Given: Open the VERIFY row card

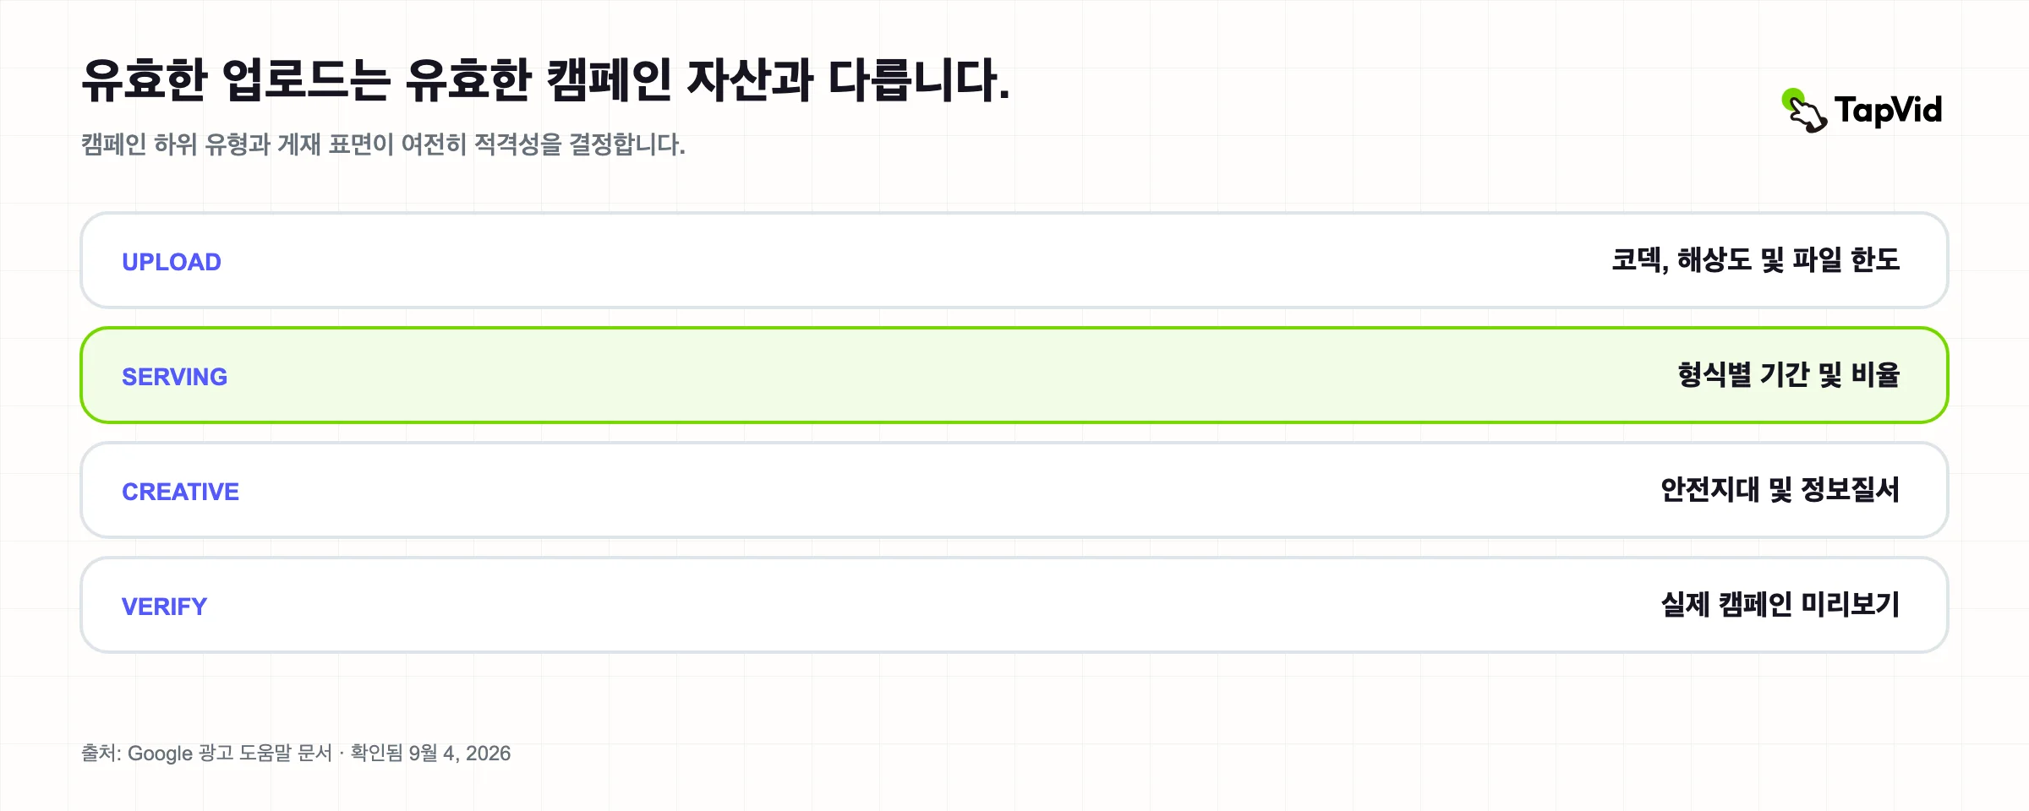Looking at the screenshot, I should click(x=1014, y=605).
